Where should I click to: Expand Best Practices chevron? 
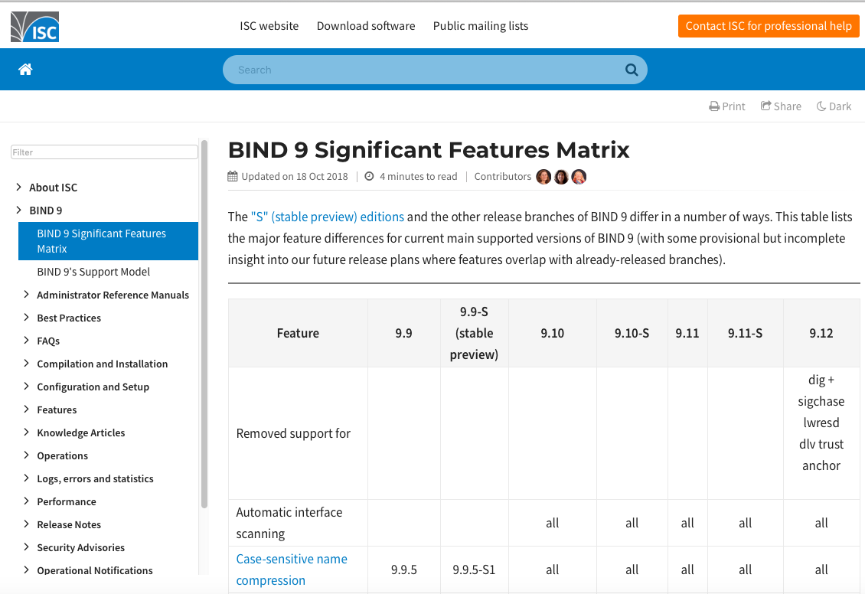(x=26, y=317)
